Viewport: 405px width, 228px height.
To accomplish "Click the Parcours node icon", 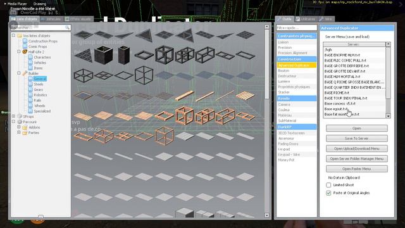I will point(20,122).
